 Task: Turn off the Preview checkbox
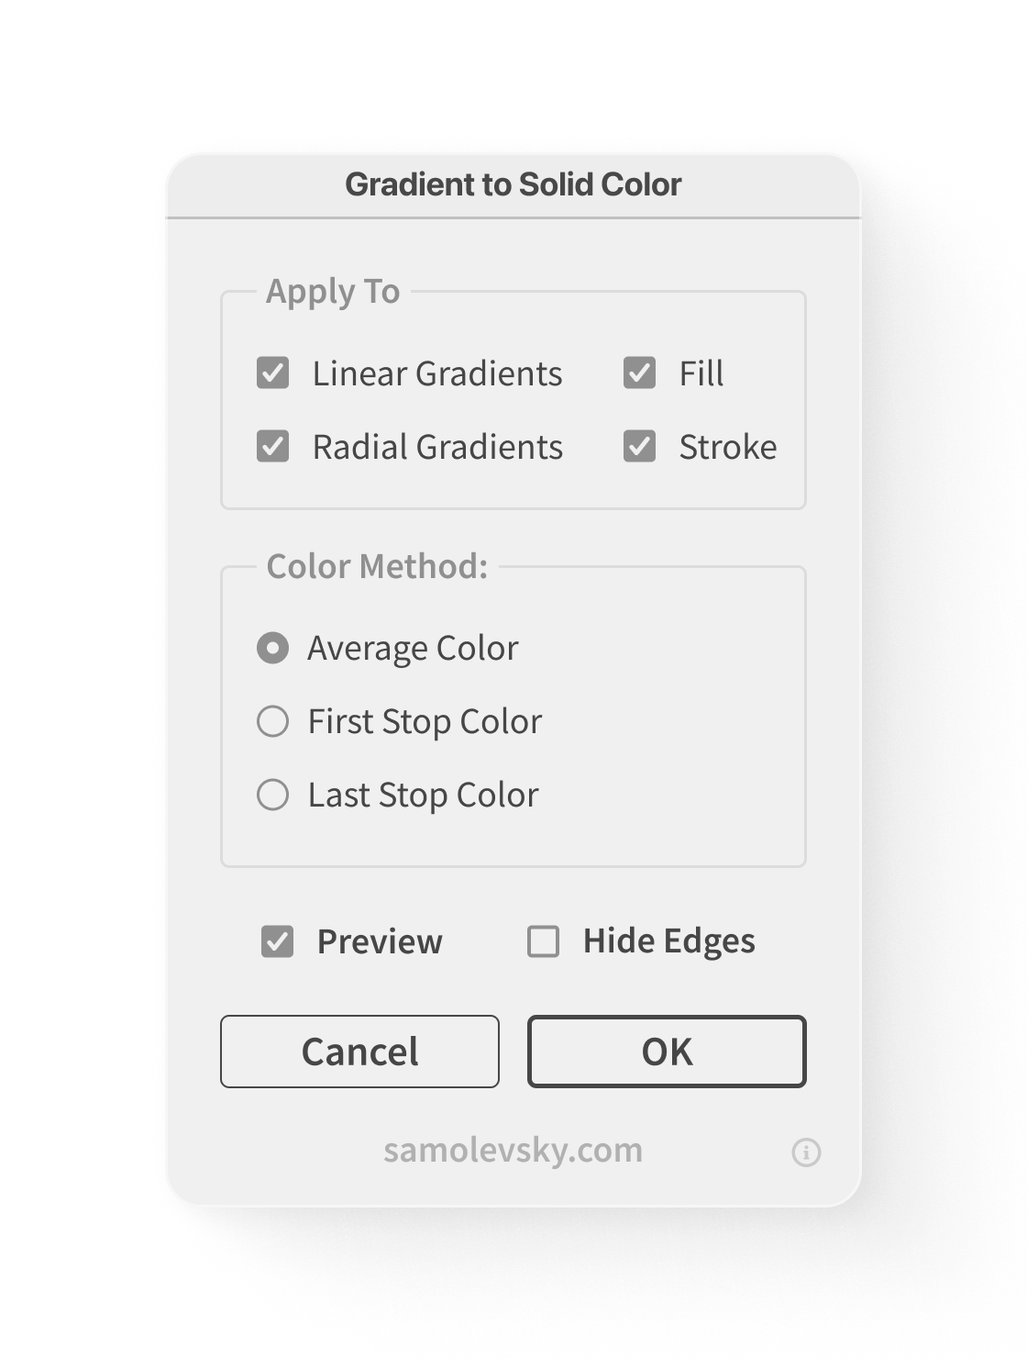(x=277, y=941)
